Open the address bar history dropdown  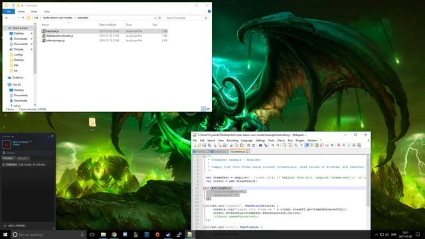click(x=155, y=18)
